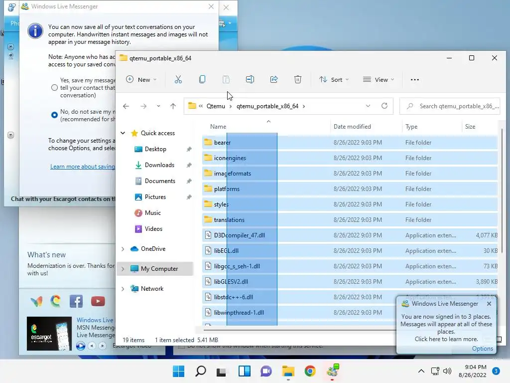The height and width of the screenshot is (383, 510).
Task: Refresh the qtemu_portable_x86_64 folder view
Action: 384,106
